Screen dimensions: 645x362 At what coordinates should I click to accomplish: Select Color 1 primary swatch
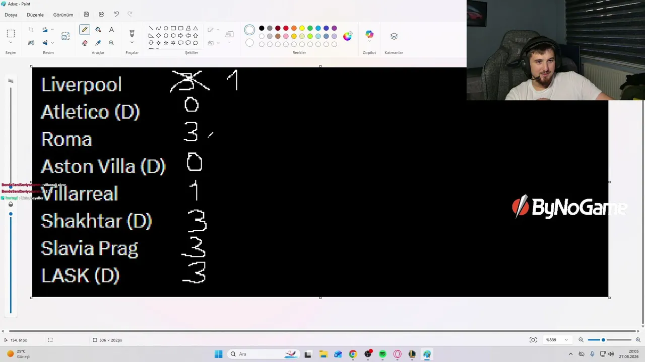(x=249, y=30)
